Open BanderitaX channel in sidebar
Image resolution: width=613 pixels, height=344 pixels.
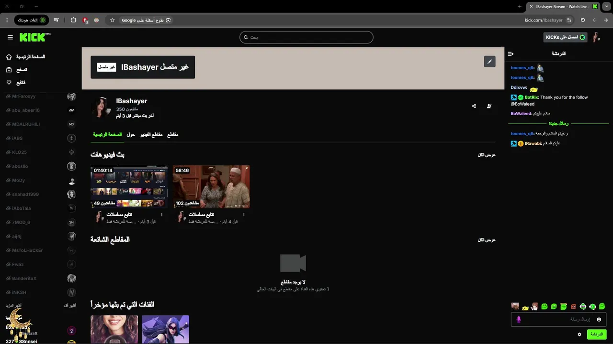[41, 279]
